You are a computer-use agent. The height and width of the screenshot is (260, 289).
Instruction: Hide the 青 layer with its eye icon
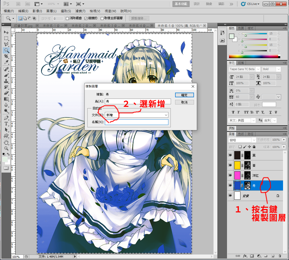(x=230, y=185)
